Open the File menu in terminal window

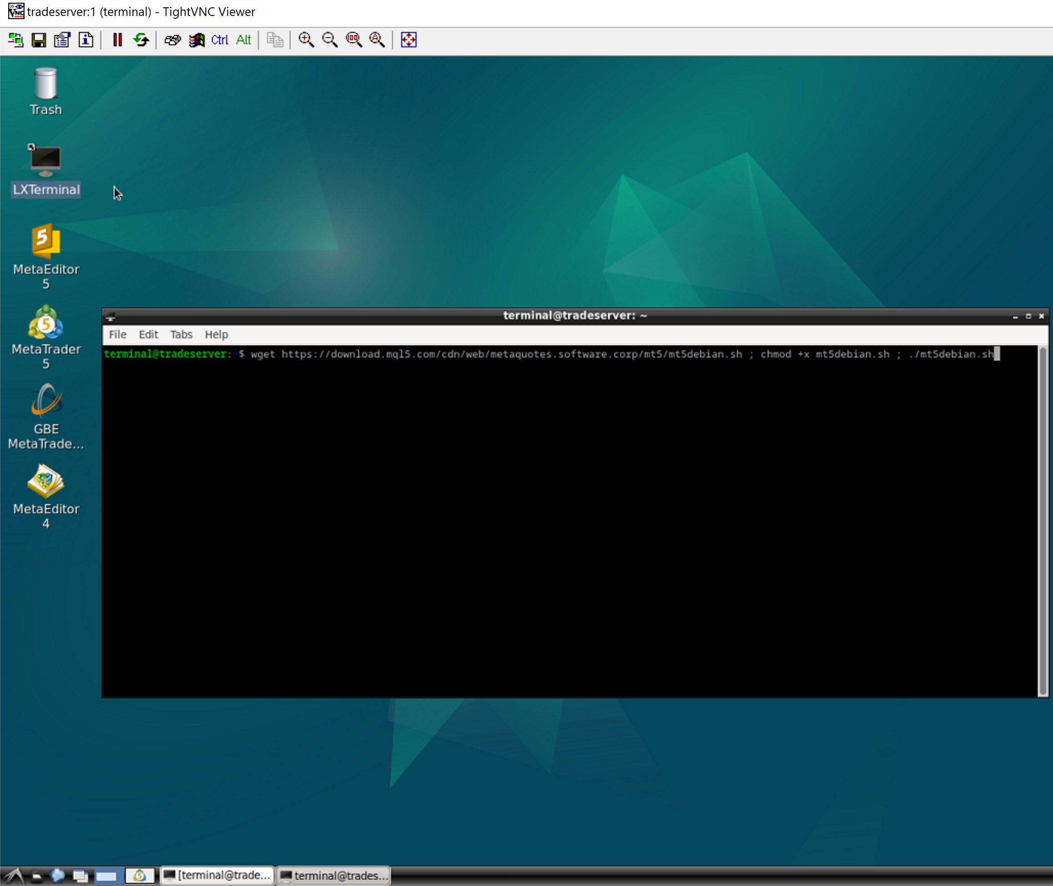point(117,334)
